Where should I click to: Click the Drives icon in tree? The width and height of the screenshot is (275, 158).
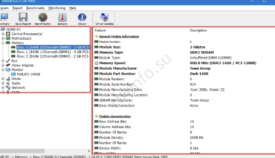point(8,79)
